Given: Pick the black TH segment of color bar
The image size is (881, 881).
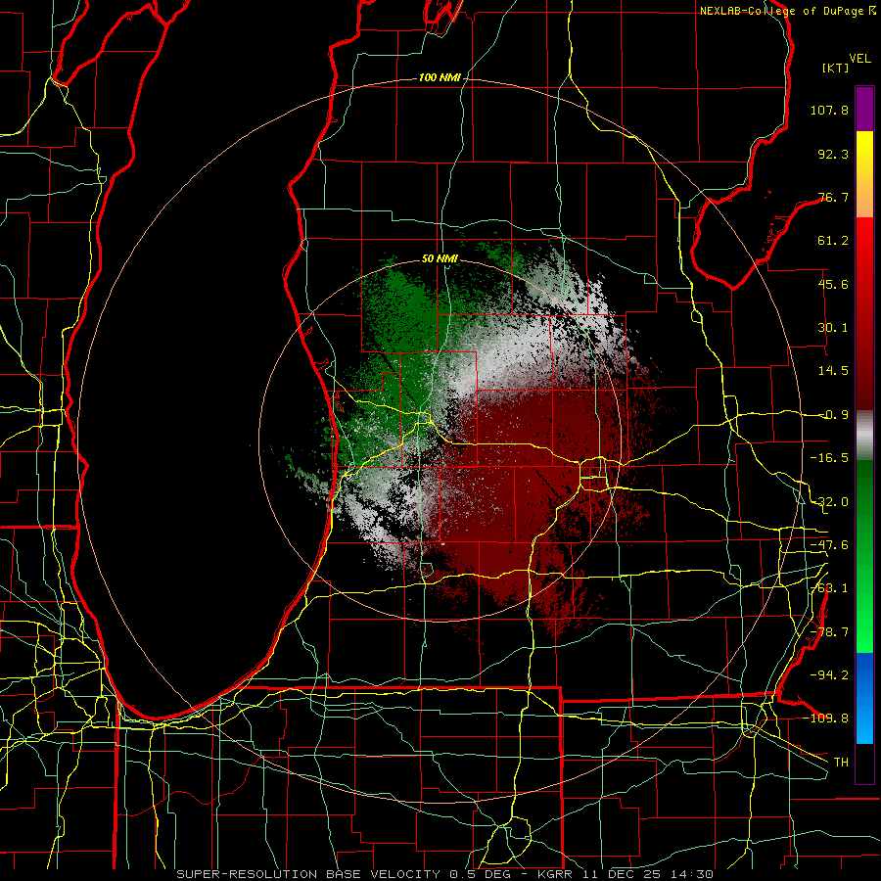Looking at the screenshot, I should point(864,764).
